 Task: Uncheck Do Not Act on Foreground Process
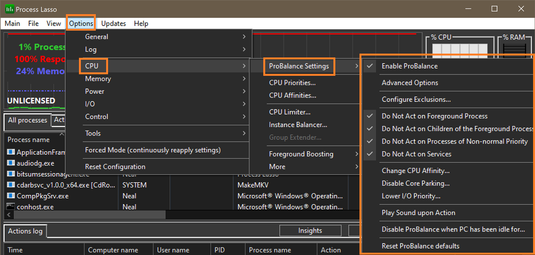click(370, 116)
